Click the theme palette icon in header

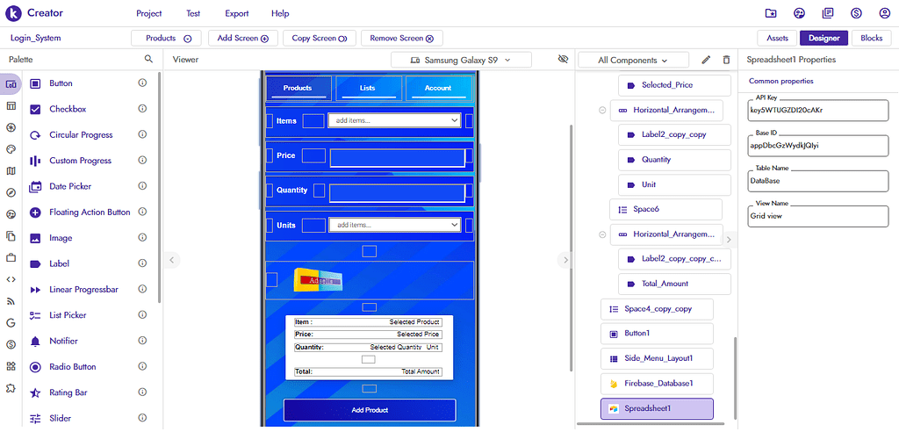(799, 13)
